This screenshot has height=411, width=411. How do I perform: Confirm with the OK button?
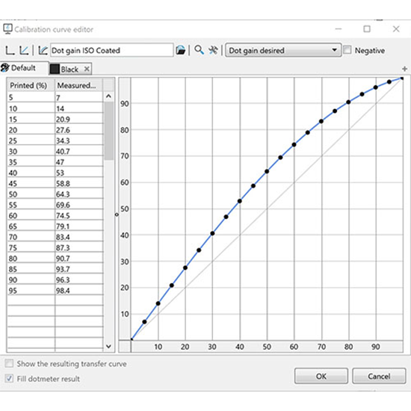point(321,376)
